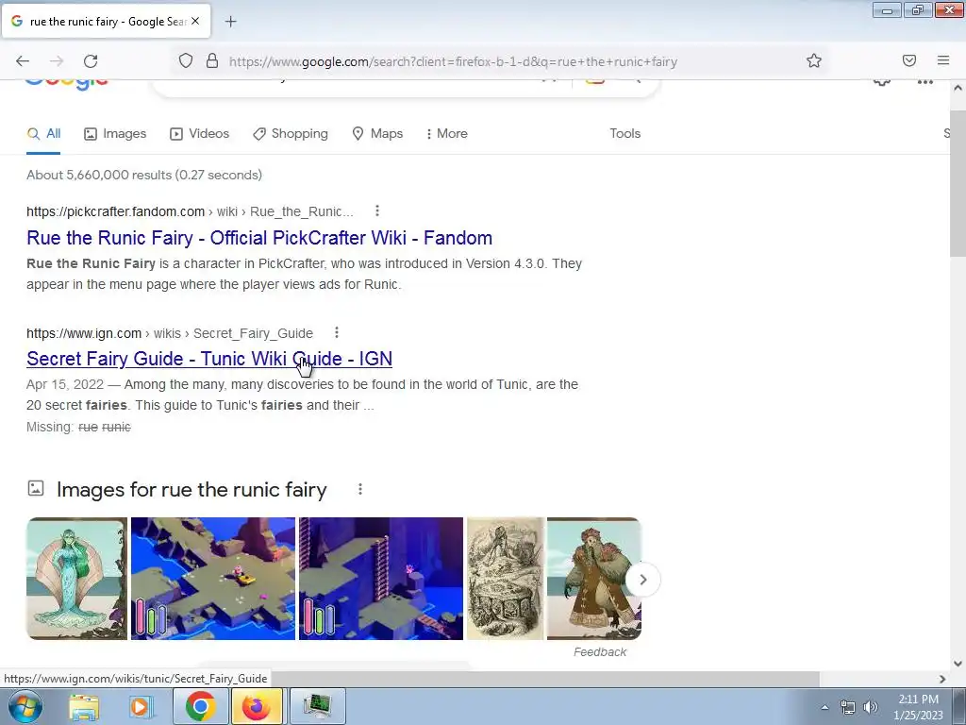Open 'Rue the Runic Fairy - Official PickCrafter Wiki' link
This screenshot has width=966, height=725.
coord(259,238)
